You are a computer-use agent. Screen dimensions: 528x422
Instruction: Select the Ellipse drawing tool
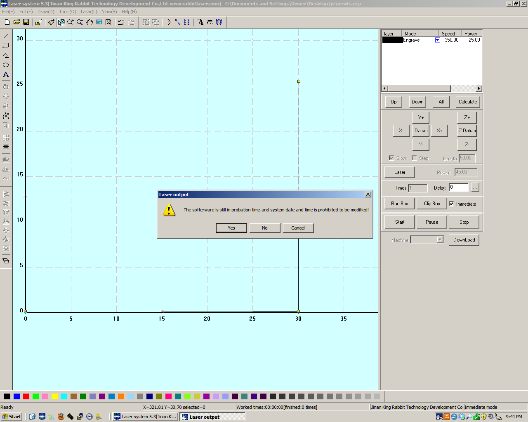point(6,65)
